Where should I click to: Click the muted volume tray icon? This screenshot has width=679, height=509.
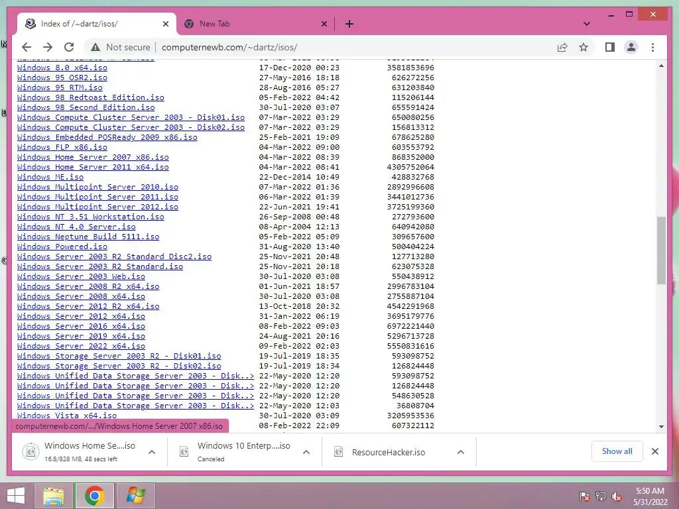617,496
